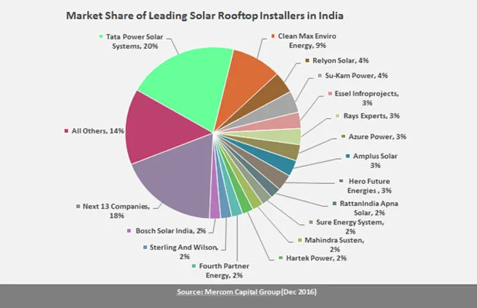Select the Azure Power, 3% label
The width and height of the screenshot is (477, 308).
[x=377, y=136]
